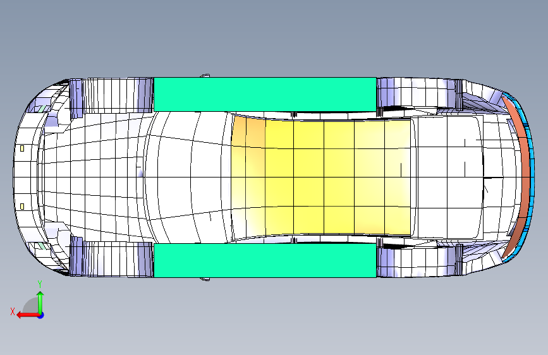
Task: Click the blue Z axis dot on triad
Action: tap(41, 315)
